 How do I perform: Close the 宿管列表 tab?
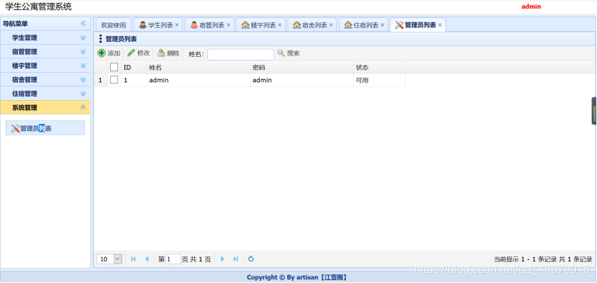229,24
